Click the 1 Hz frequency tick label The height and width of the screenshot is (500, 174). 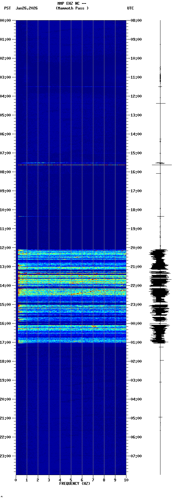point(27,480)
